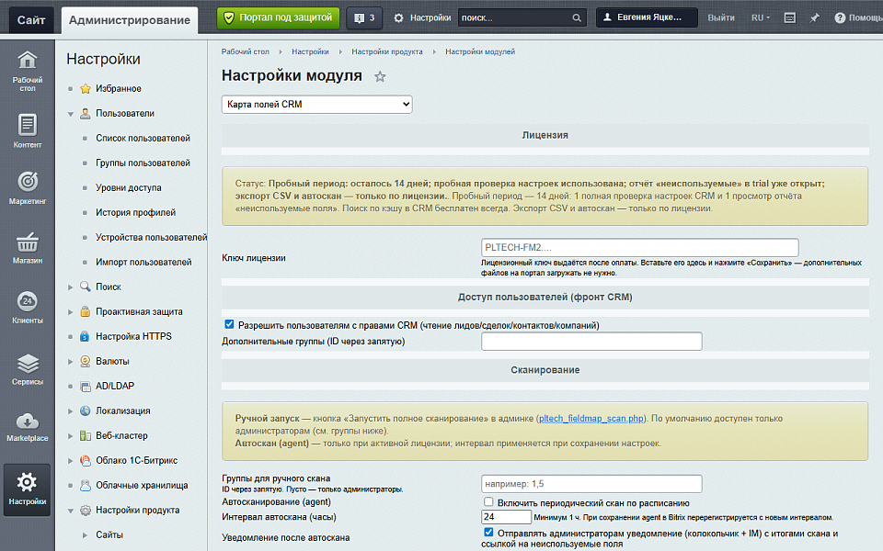
Task: Focus the Ключ лицензии input field
Action: pos(640,247)
